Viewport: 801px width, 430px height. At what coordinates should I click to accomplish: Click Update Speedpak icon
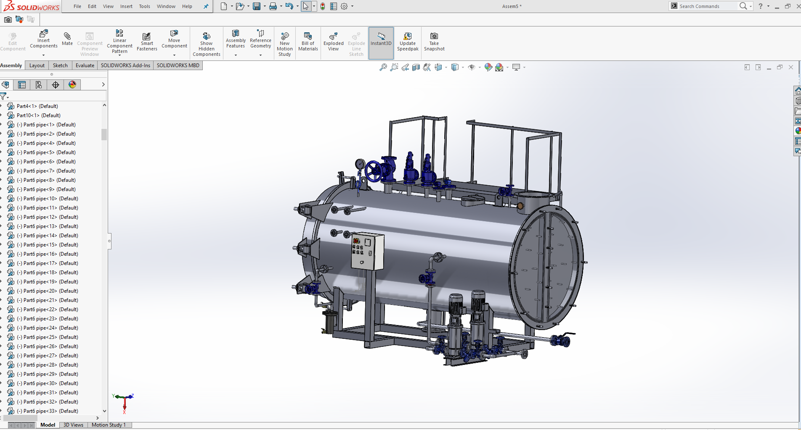pyautogui.click(x=408, y=42)
